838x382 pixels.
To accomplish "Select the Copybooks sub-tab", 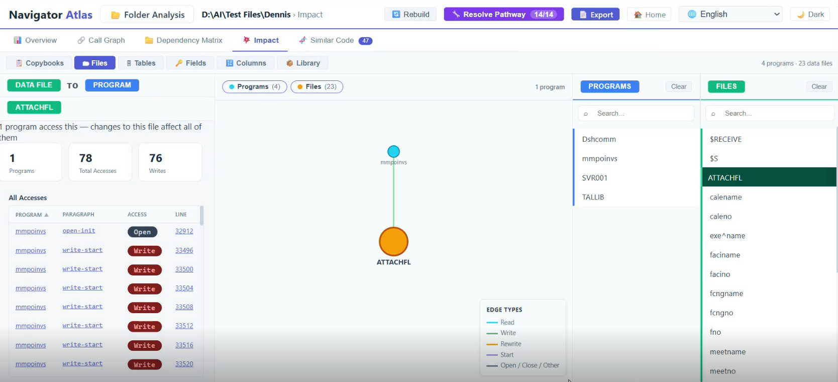I will point(39,63).
